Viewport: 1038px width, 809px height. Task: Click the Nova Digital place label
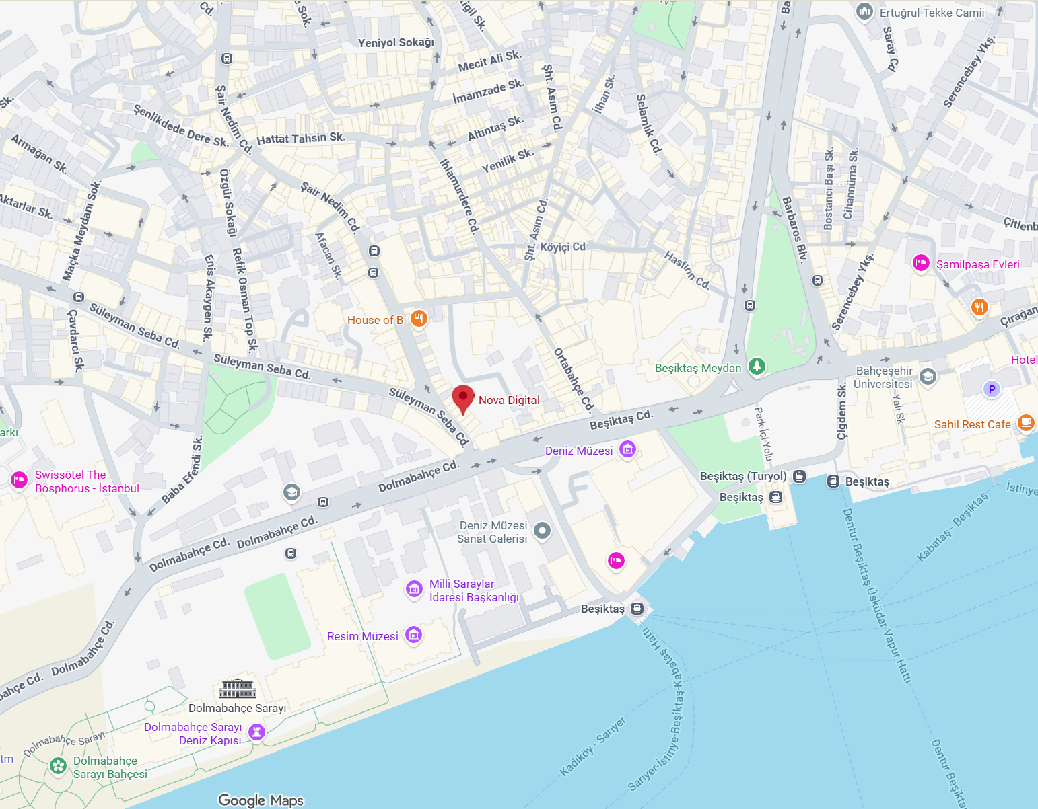[x=509, y=400]
